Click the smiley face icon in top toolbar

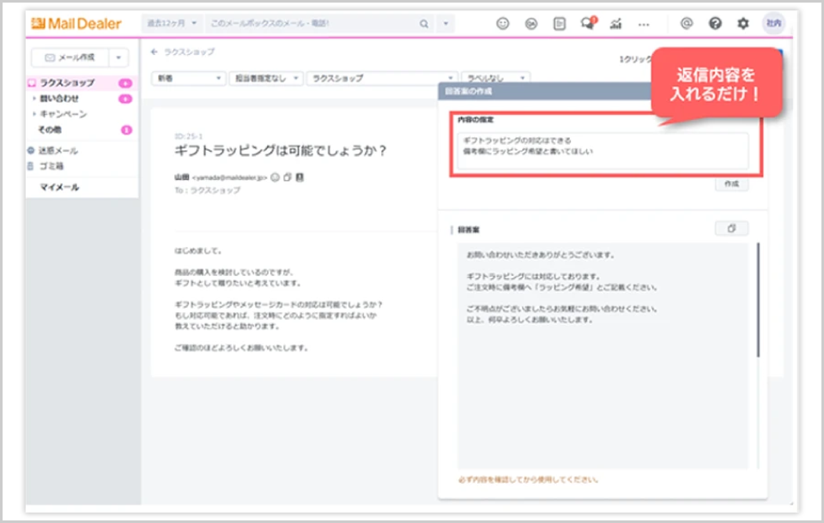tap(504, 24)
